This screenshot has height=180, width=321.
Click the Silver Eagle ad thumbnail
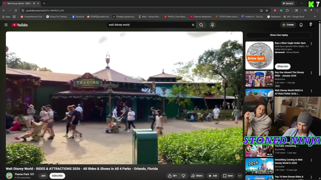[x=259, y=55]
